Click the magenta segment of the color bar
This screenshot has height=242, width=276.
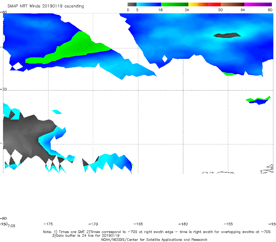(258, 4)
